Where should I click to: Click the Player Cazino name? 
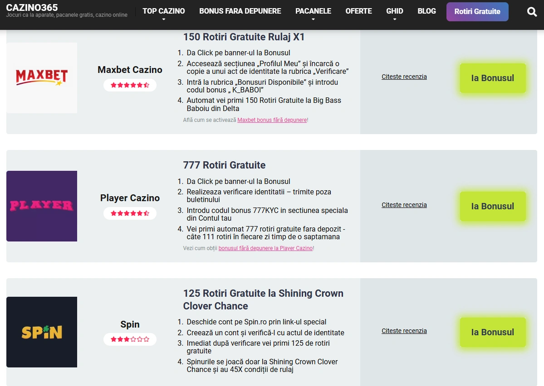coord(130,198)
